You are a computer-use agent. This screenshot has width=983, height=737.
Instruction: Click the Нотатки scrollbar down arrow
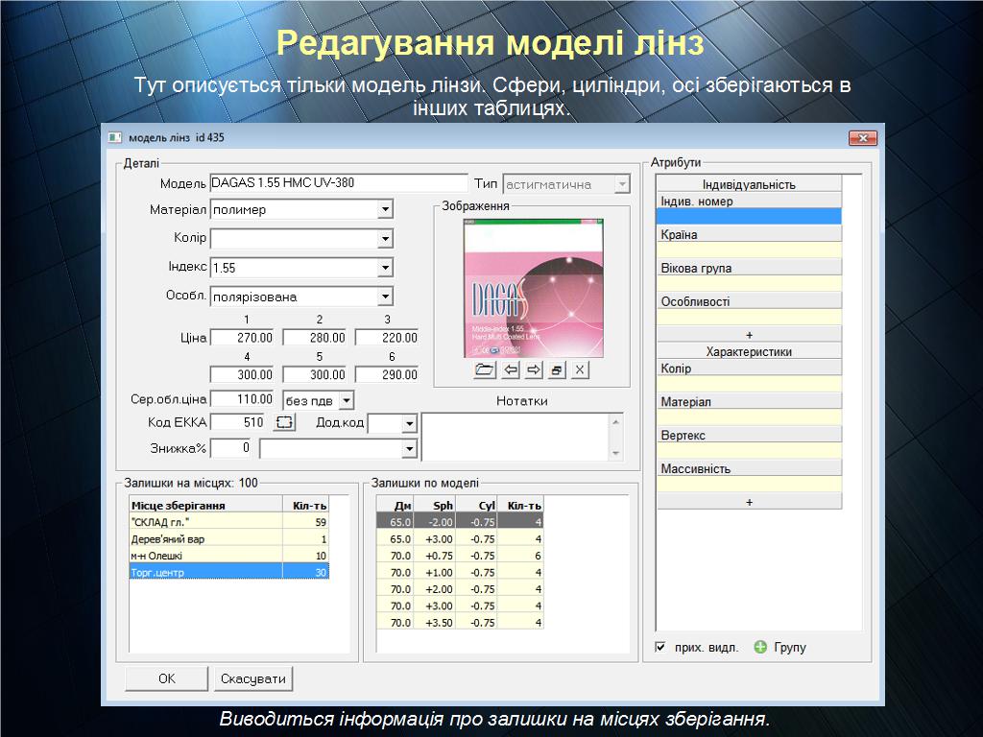616,453
